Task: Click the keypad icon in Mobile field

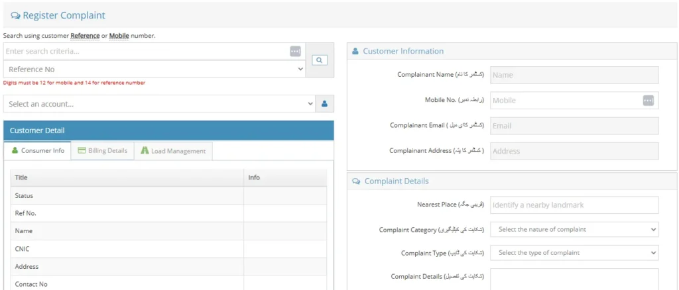Action: click(x=648, y=101)
